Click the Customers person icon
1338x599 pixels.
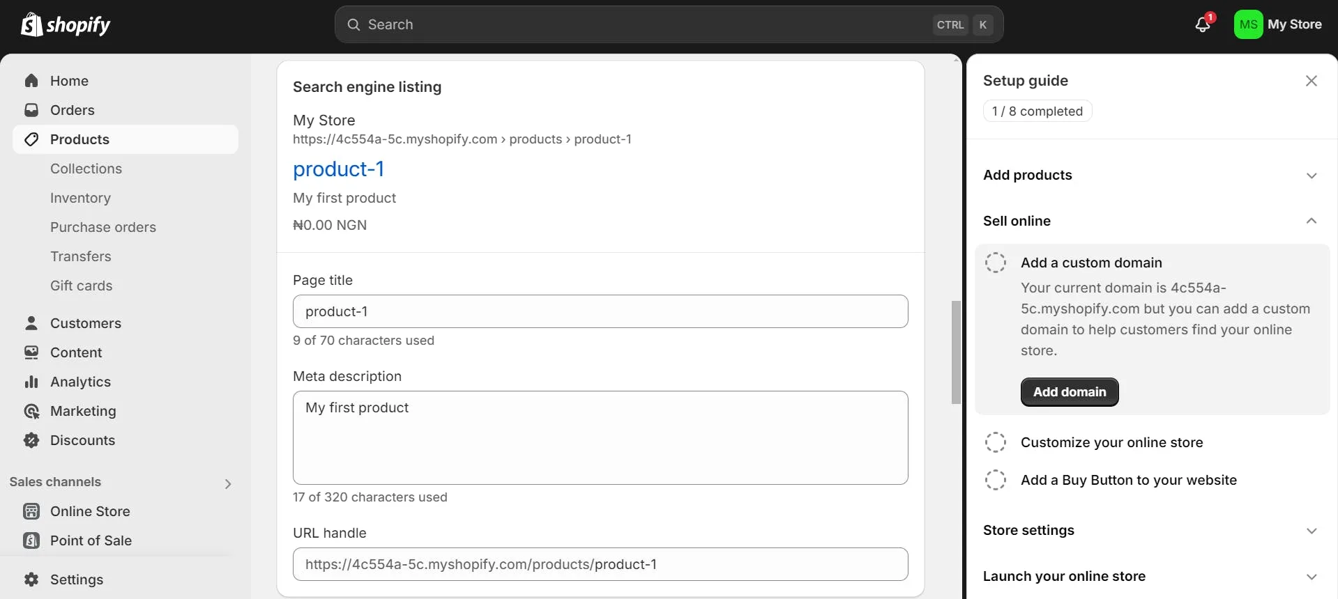click(x=31, y=323)
